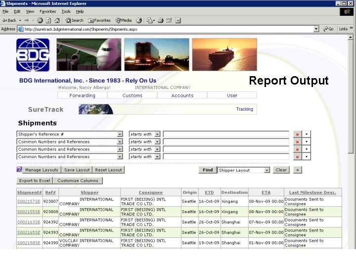Sort by Shipment# column header
This screenshot has height=267, width=356.
[x=30, y=192]
